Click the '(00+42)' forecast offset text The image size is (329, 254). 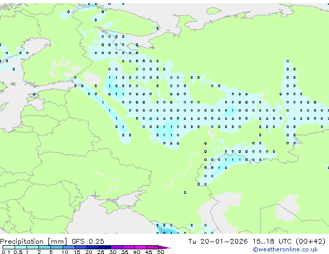(310, 242)
